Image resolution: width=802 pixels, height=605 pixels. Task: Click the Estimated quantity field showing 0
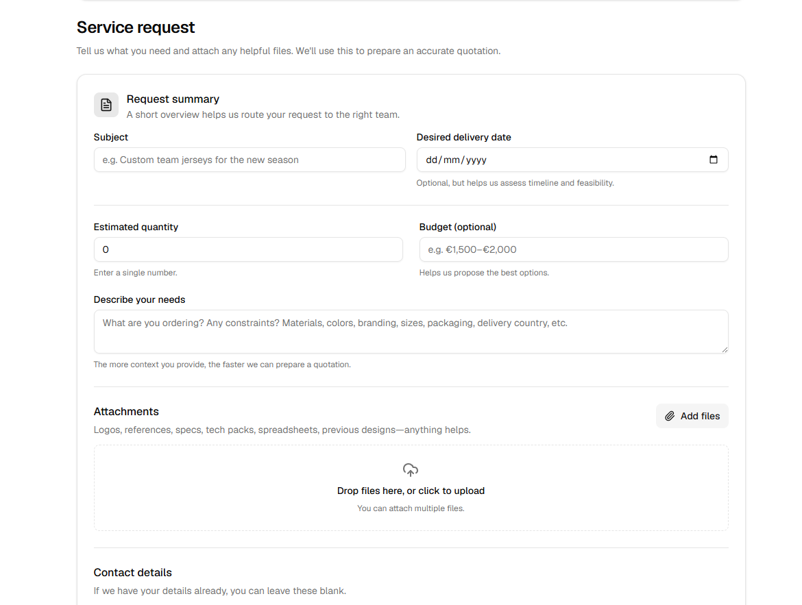248,249
